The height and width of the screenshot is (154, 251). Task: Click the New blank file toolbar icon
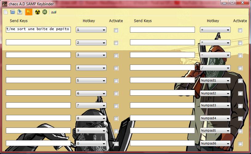pos(6,12)
